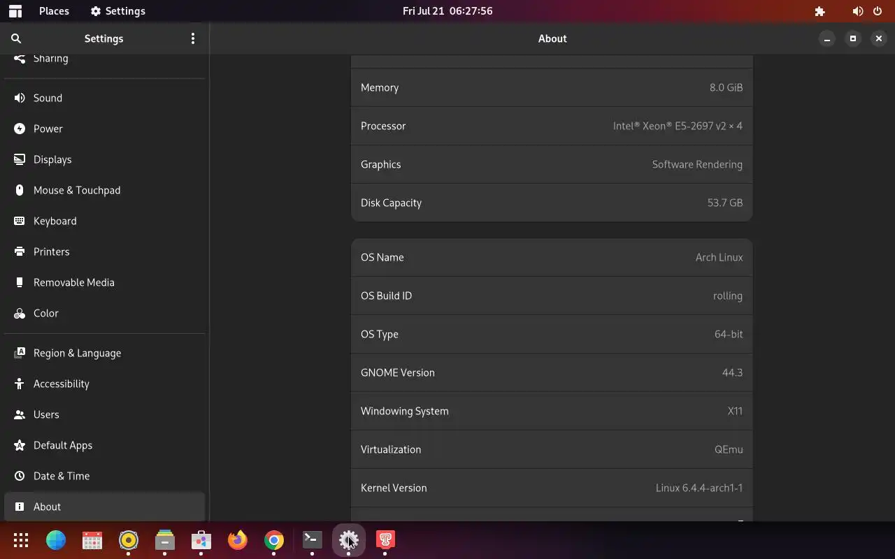Click the Default Apps star icon
This screenshot has height=559, width=895.
pos(20,445)
